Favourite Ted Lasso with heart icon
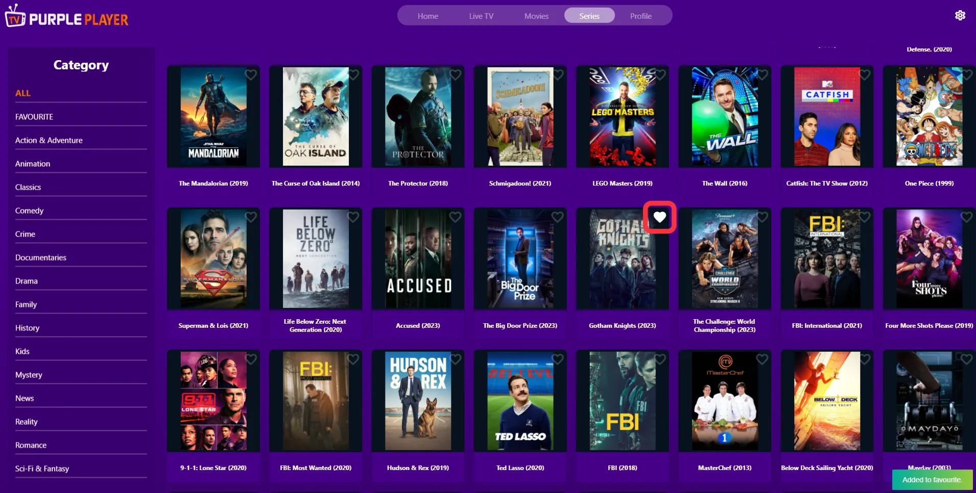 [x=557, y=359]
